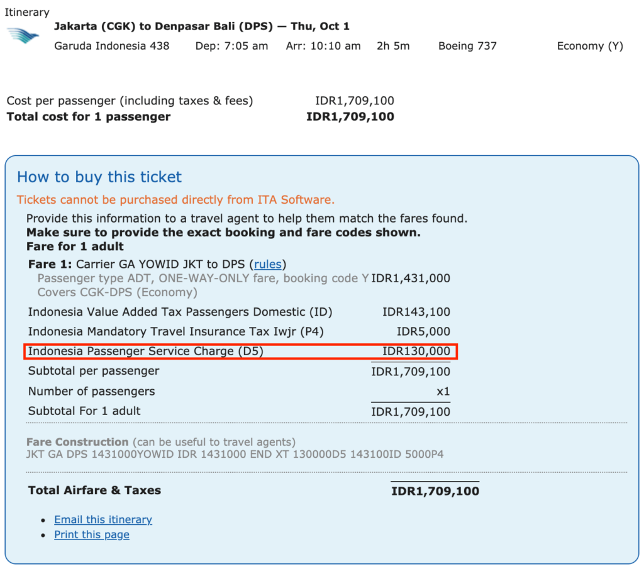The width and height of the screenshot is (644, 569).
Task: Select 'Indonesia Mandatory Travel Insurance Tax Iwjr (P4)' row
Action: coord(176,332)
